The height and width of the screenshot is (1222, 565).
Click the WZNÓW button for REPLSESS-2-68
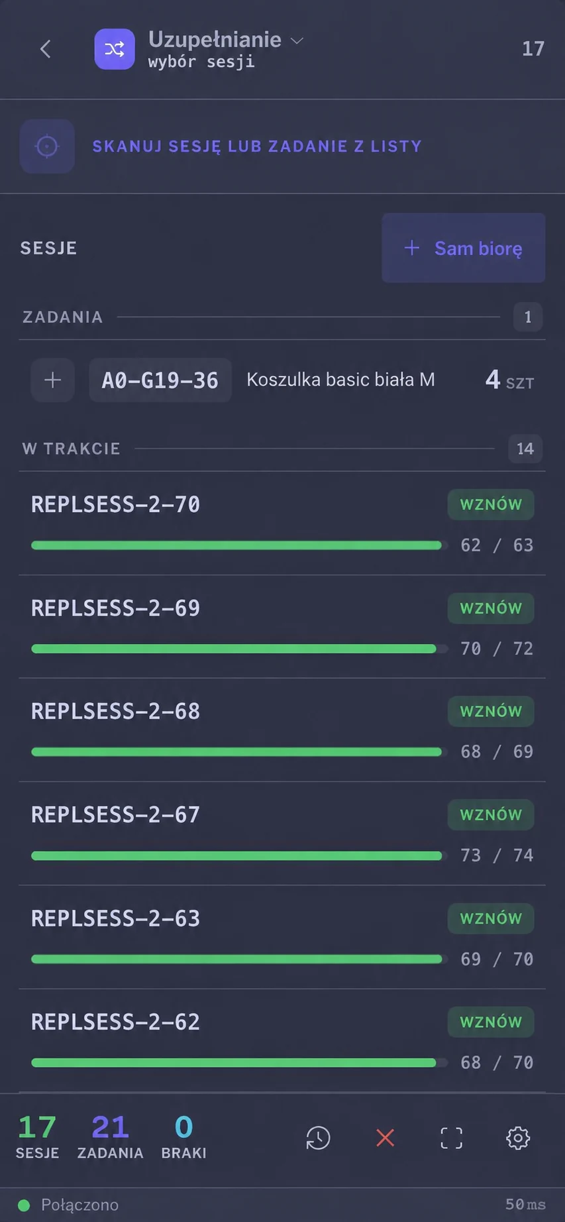point(491,711)
